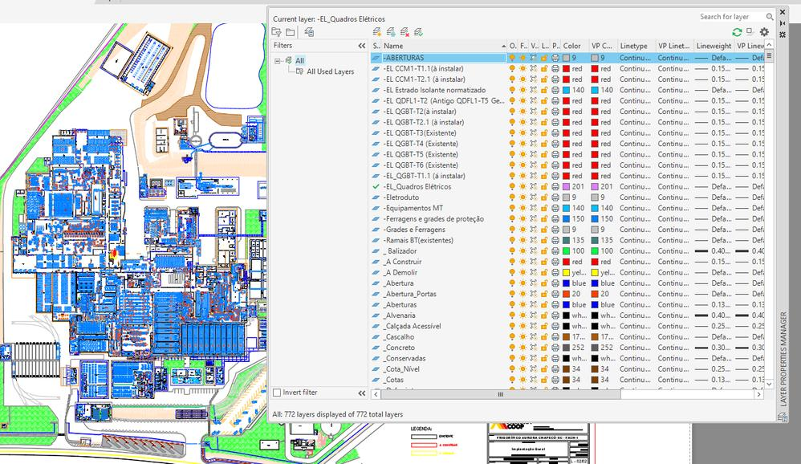Select All Used Layers filter
This screenshot has height=464, width=801.
tap(330, 71)
